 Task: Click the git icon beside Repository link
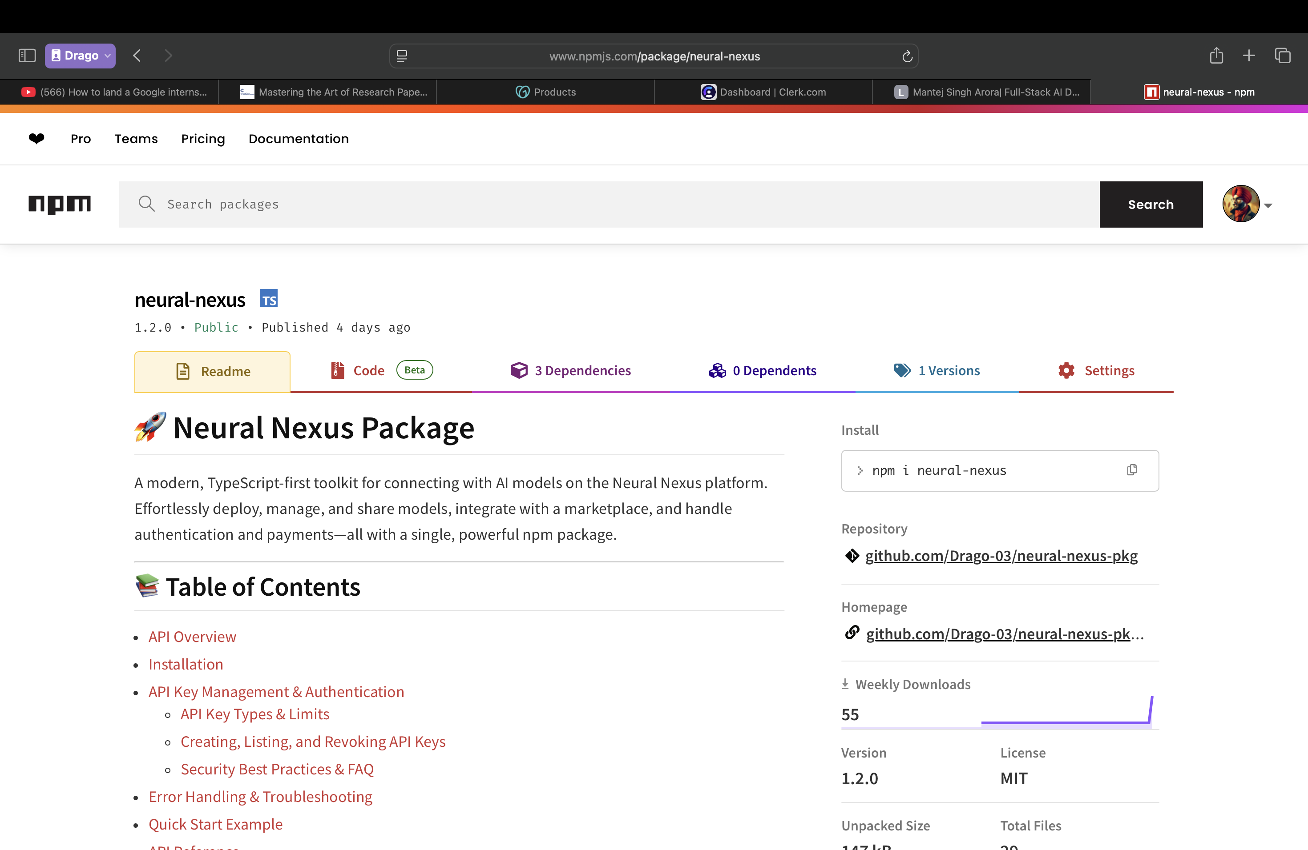pyautogui.click(x=852, y=556)
